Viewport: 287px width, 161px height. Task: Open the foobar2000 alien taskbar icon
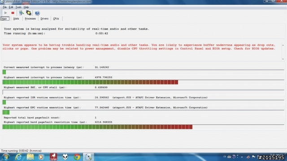point(65,157)
